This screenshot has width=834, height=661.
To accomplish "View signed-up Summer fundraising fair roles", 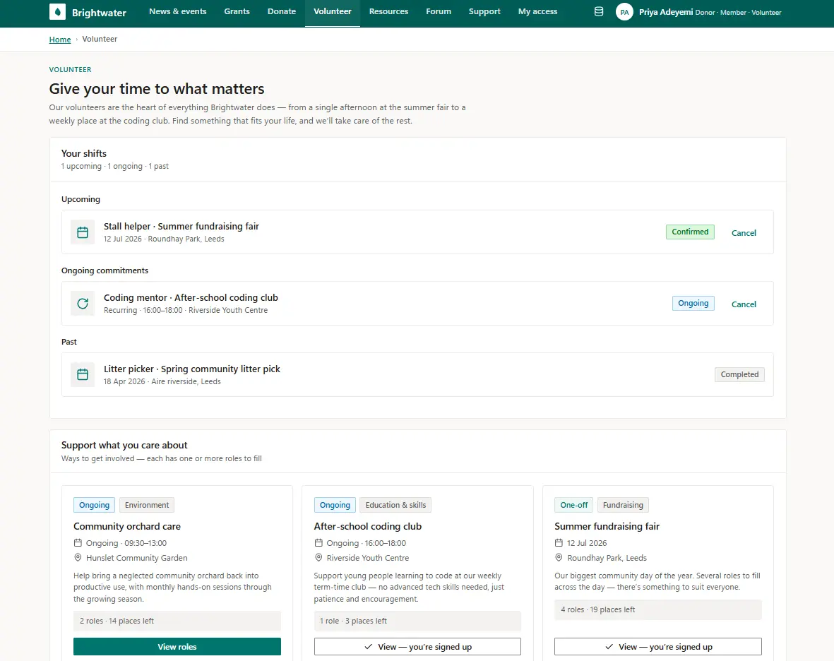I will tap(658, 647).
